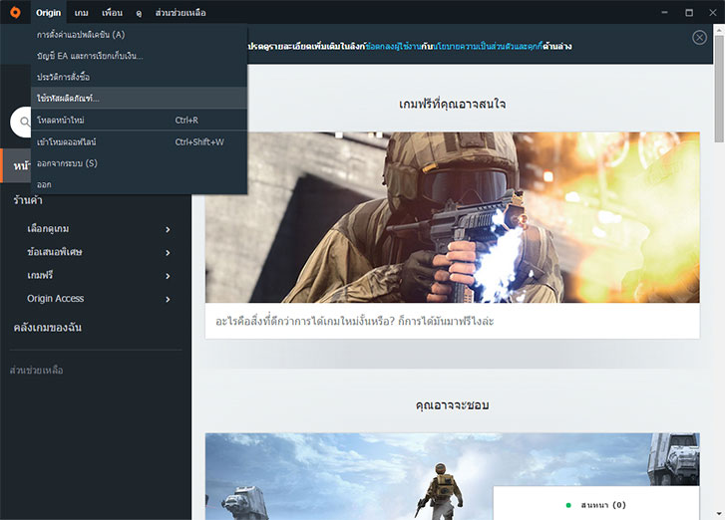This screenshot has height=520, width=725.
Task: Maximize the Origin window
Action: (689, 13)
